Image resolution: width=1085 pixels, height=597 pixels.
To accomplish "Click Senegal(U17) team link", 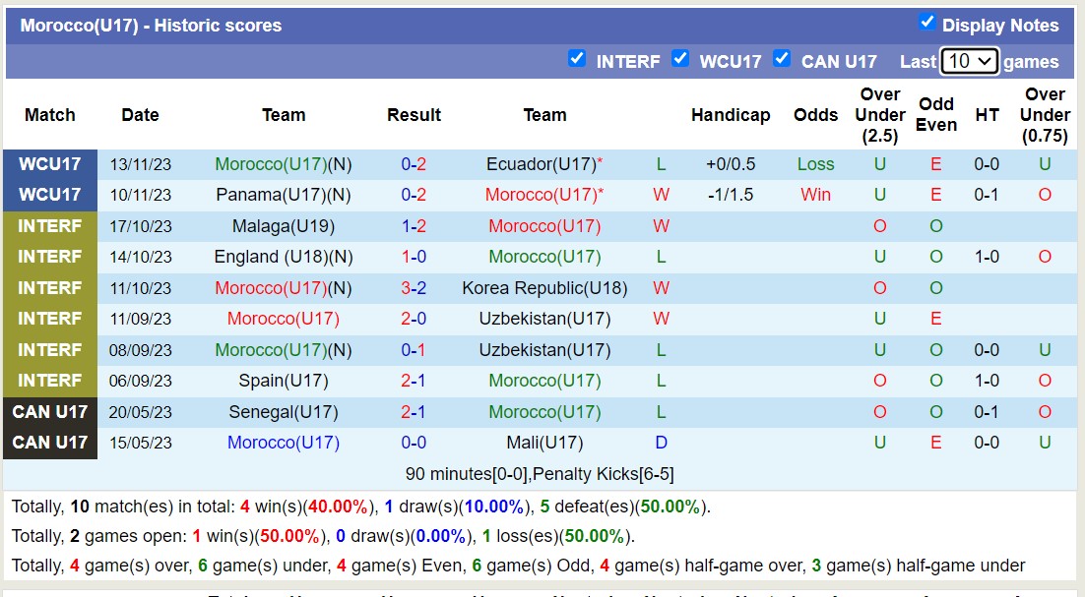I will click(284, 412).
